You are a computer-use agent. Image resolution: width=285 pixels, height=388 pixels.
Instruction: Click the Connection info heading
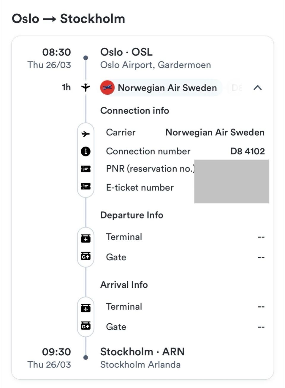coord(134,111)
